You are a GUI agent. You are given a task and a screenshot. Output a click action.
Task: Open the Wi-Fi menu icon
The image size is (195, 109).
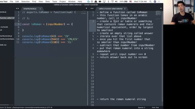(112, 2)
